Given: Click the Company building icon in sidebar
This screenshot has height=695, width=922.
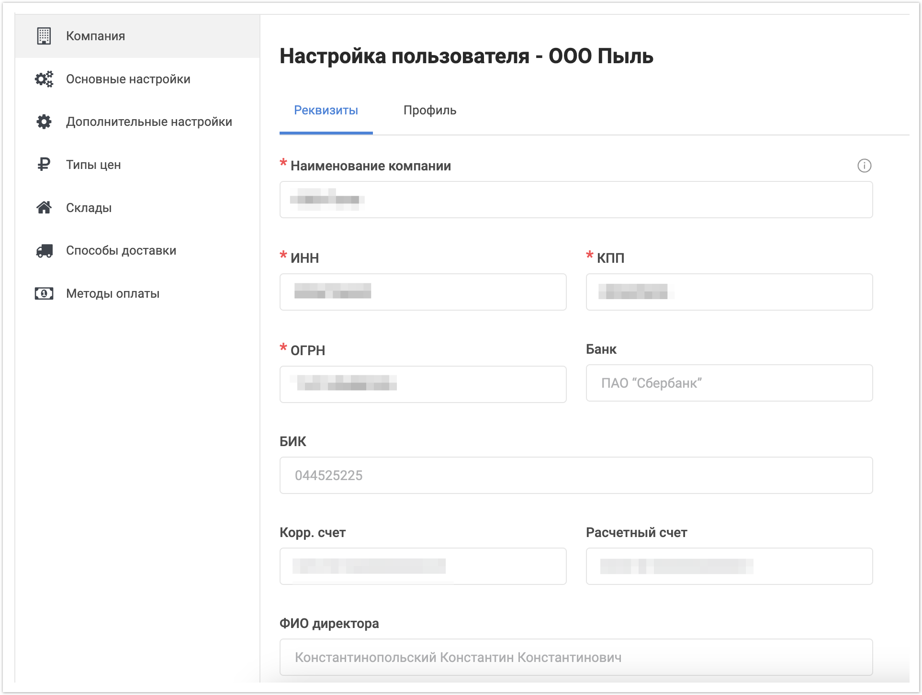Looking at the screenshot, I should [x=44, y=36].
